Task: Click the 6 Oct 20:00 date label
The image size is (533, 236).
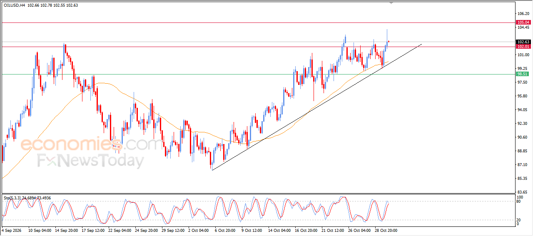Action: [x=226, y=230]
